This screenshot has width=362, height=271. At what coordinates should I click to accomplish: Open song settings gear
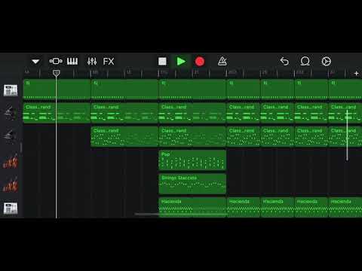tap(327, 61)
